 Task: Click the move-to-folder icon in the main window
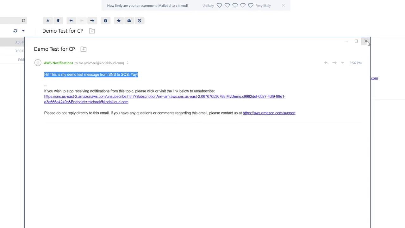pos(92,31)
